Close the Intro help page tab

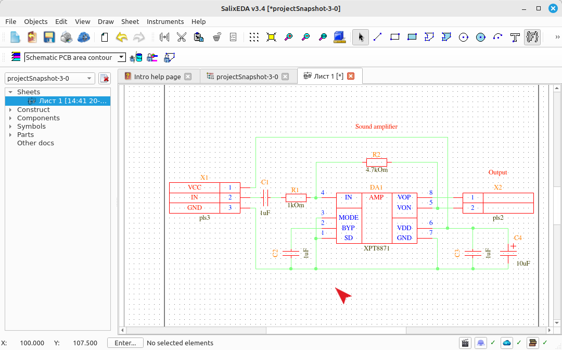coord(188,77)
